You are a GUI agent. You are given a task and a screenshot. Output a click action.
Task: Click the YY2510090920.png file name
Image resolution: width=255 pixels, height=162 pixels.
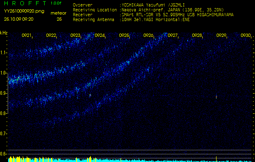(21, 12)
